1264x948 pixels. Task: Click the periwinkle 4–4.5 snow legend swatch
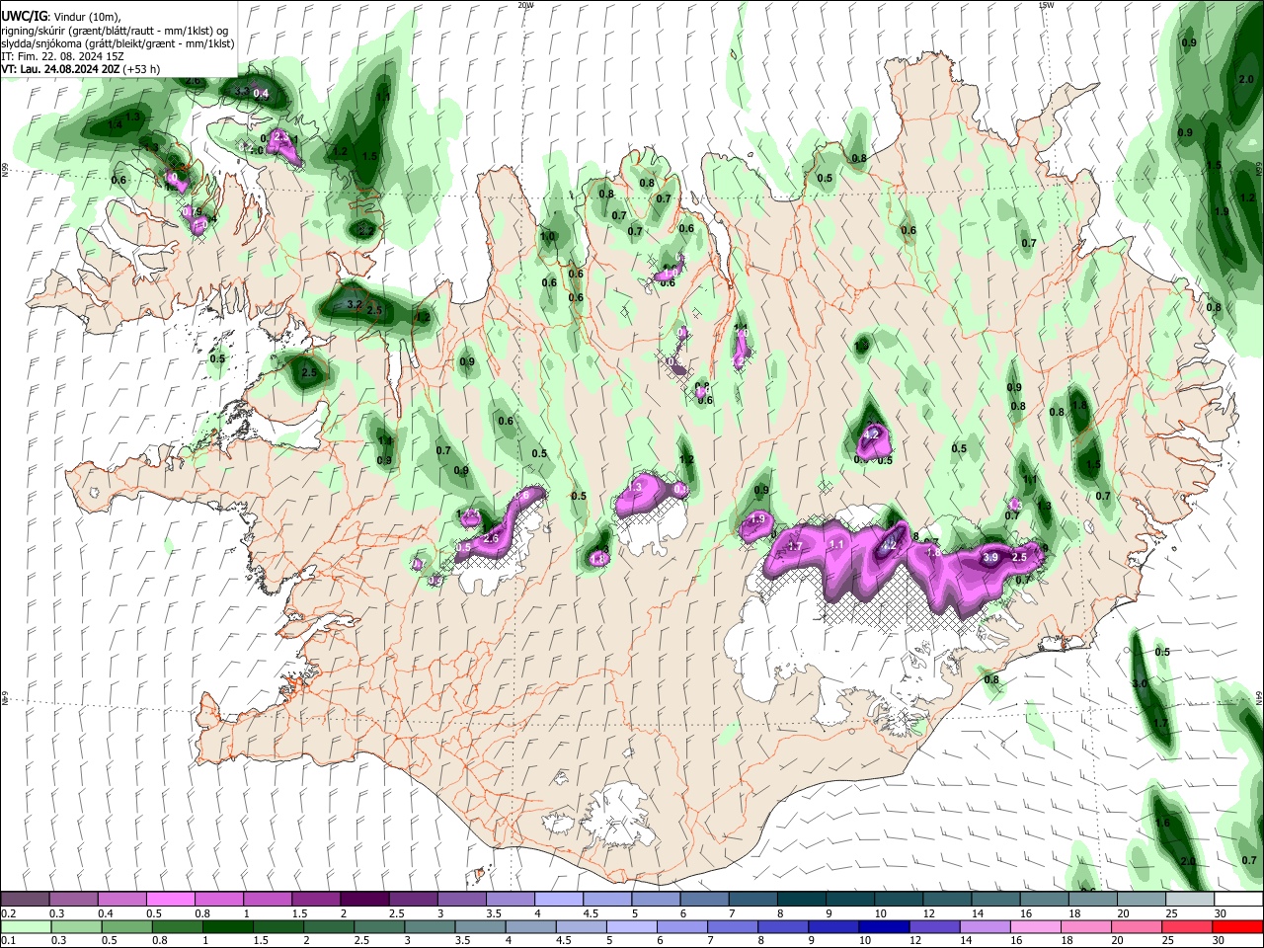[559, 900]
